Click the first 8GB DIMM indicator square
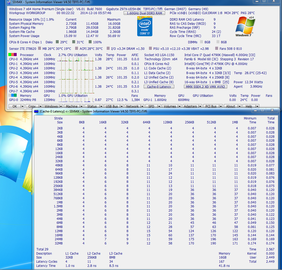Viewport: 282px width, 270px height. (x=202, y=42)
